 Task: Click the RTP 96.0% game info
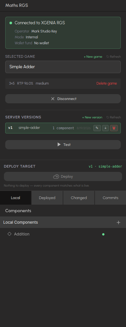25,83
